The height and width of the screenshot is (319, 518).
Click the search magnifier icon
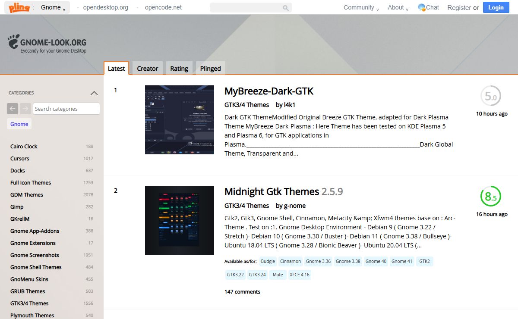285,8
